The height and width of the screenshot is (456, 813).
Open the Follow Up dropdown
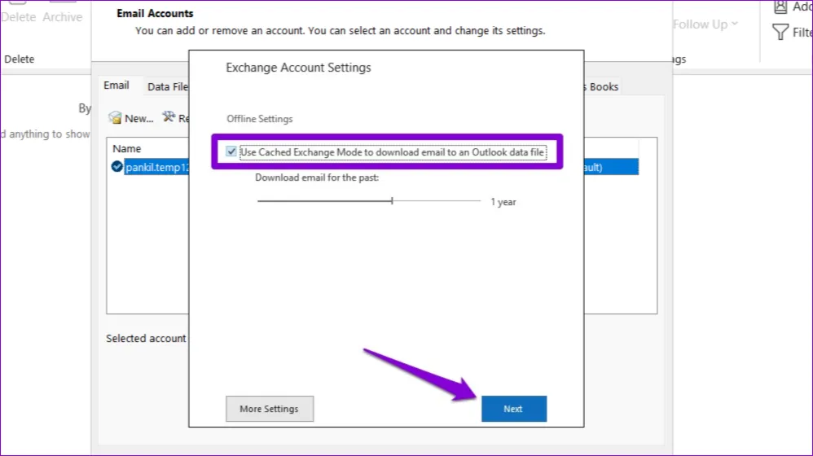click(705, 24)
